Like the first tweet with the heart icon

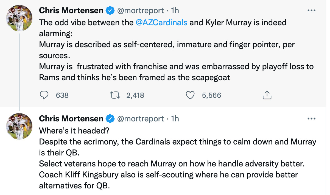(x=190, y=95)
